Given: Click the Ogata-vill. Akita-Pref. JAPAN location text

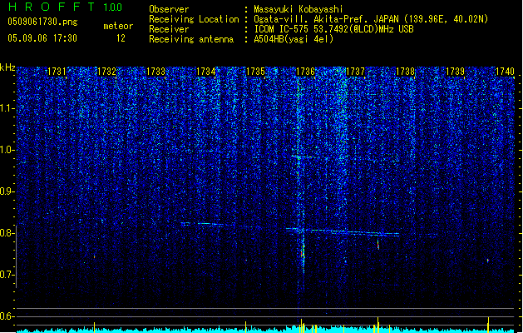Looking at the screenshot, I should (371, 19).
